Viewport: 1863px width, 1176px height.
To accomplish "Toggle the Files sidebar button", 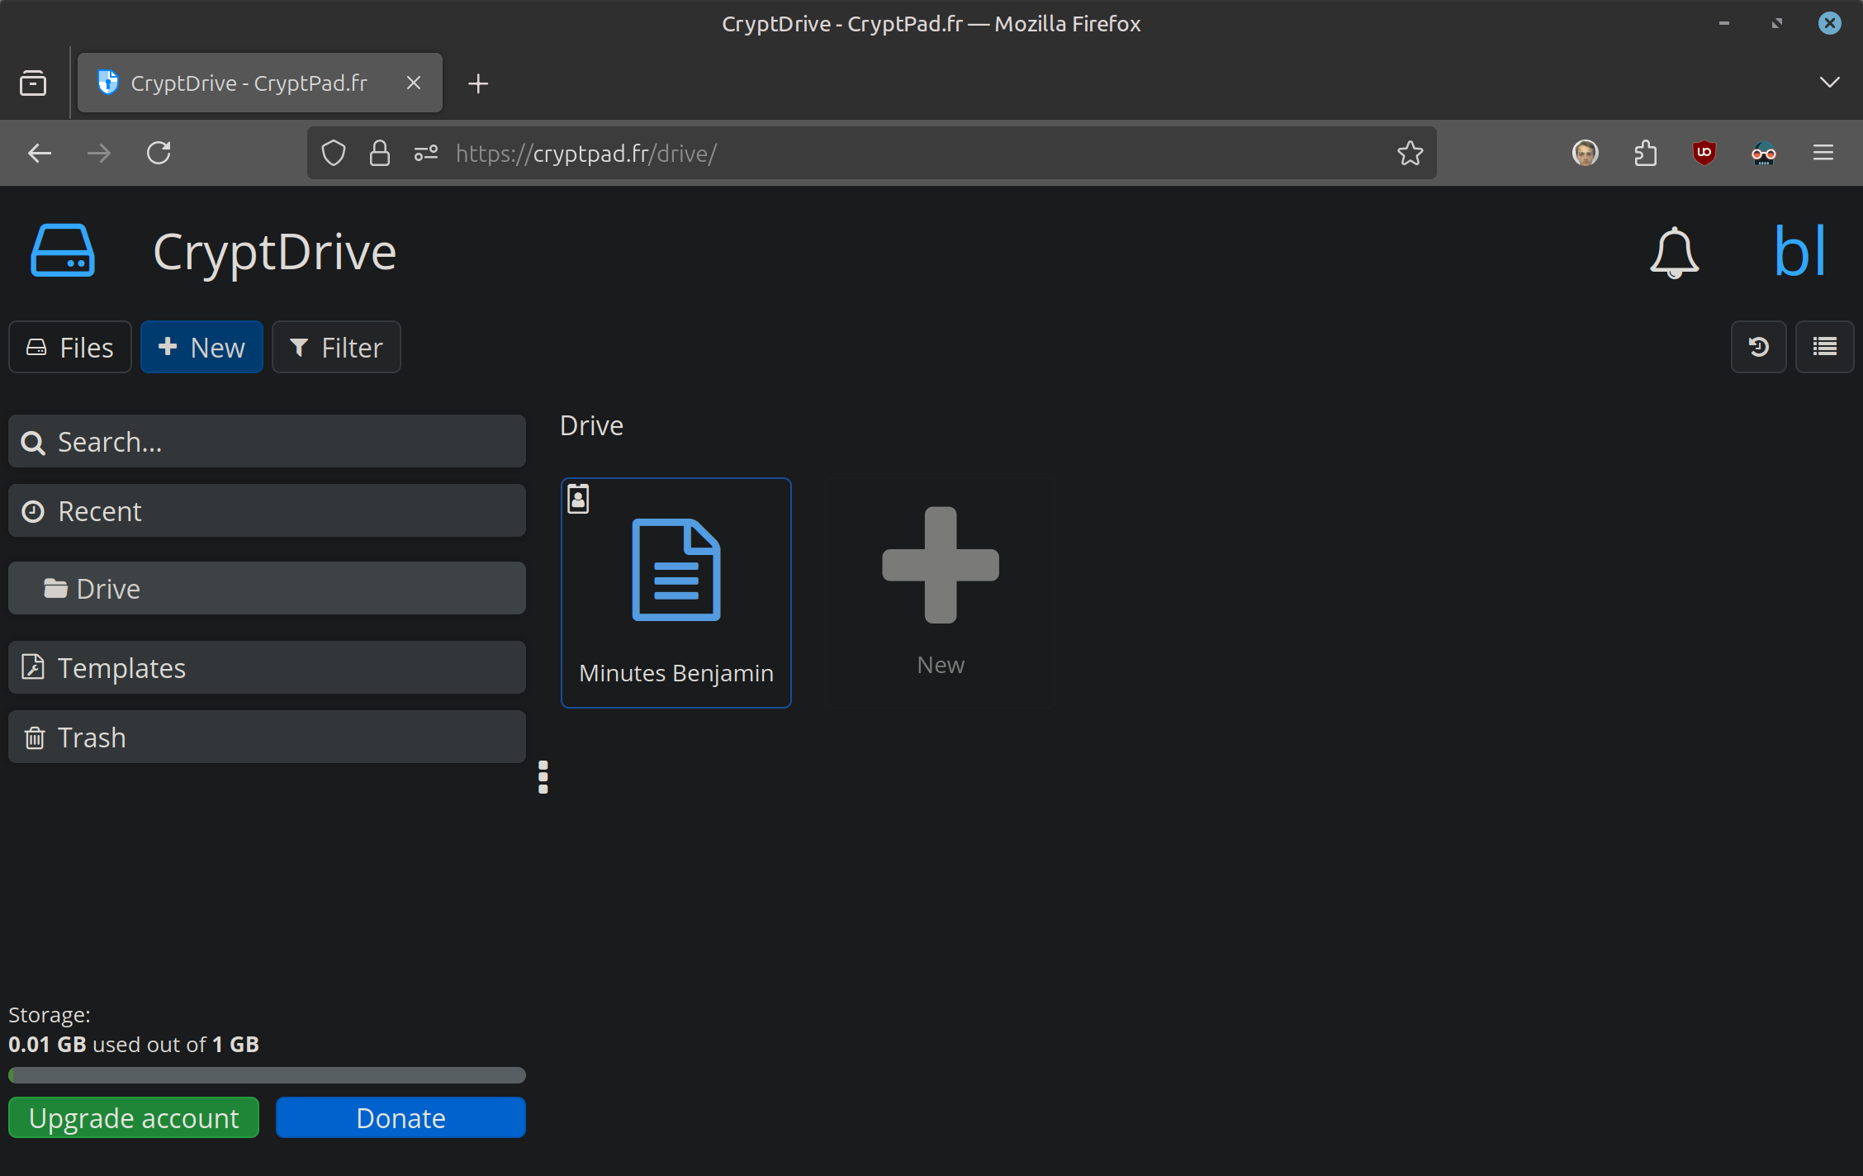I will pos(70,347).
